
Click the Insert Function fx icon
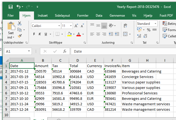pyautogui.click(x=65, y=51)
